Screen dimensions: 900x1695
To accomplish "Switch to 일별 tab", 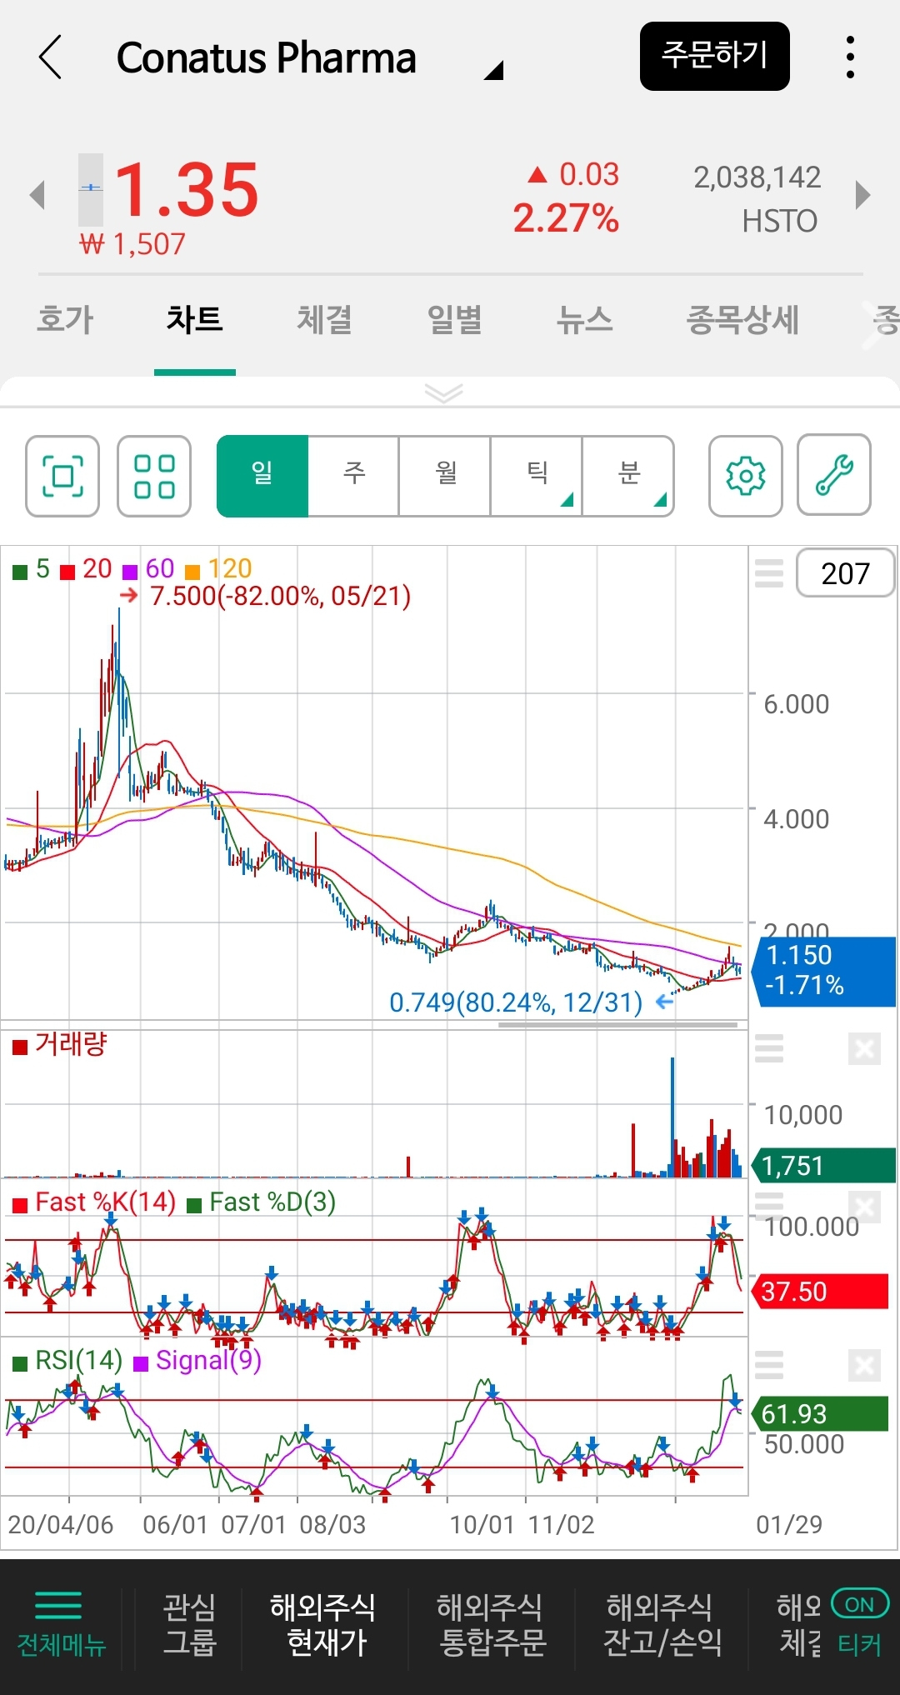I will (x=455, y=320).
